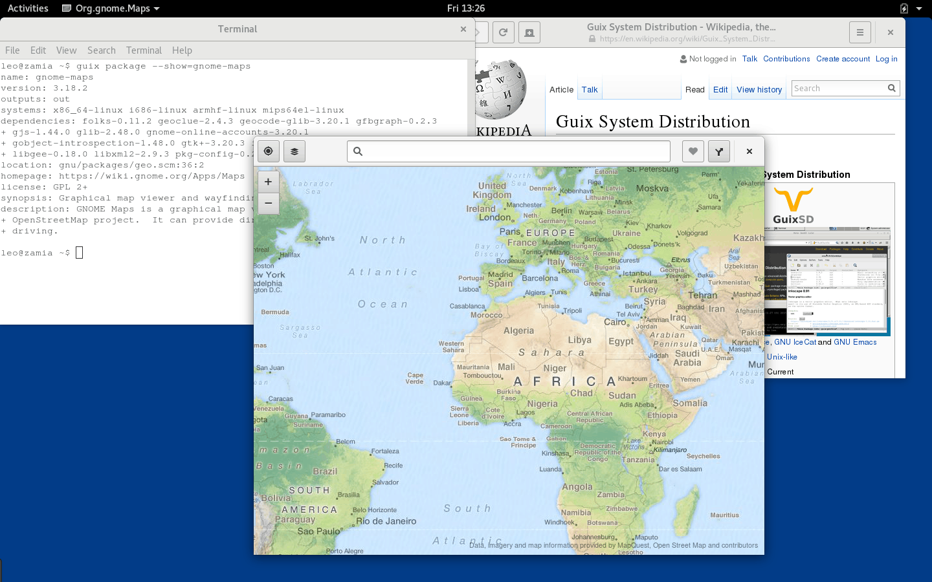Focus the Wikipedia Search box
Viewport: 932px width, 582px height.
click(x=846, y=89)
